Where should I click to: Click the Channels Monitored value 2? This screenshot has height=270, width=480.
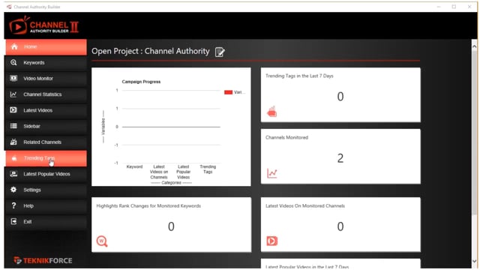click(x=340, y=158)
